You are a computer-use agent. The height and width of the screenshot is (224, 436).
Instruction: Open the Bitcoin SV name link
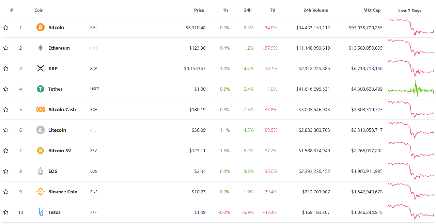[x=60, y=150]
